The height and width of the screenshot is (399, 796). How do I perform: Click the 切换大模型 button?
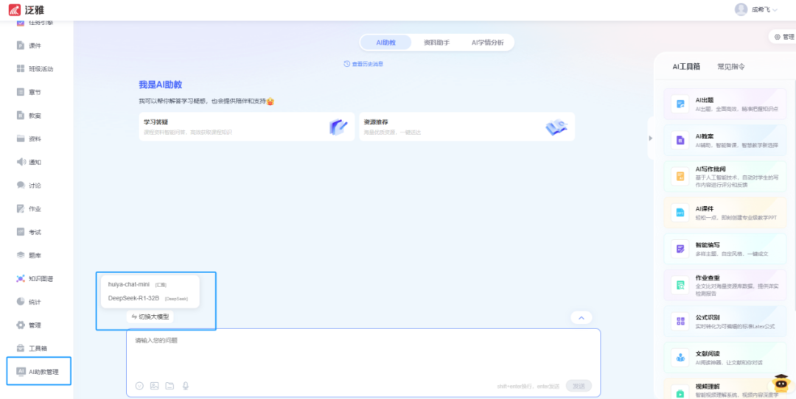150,317
